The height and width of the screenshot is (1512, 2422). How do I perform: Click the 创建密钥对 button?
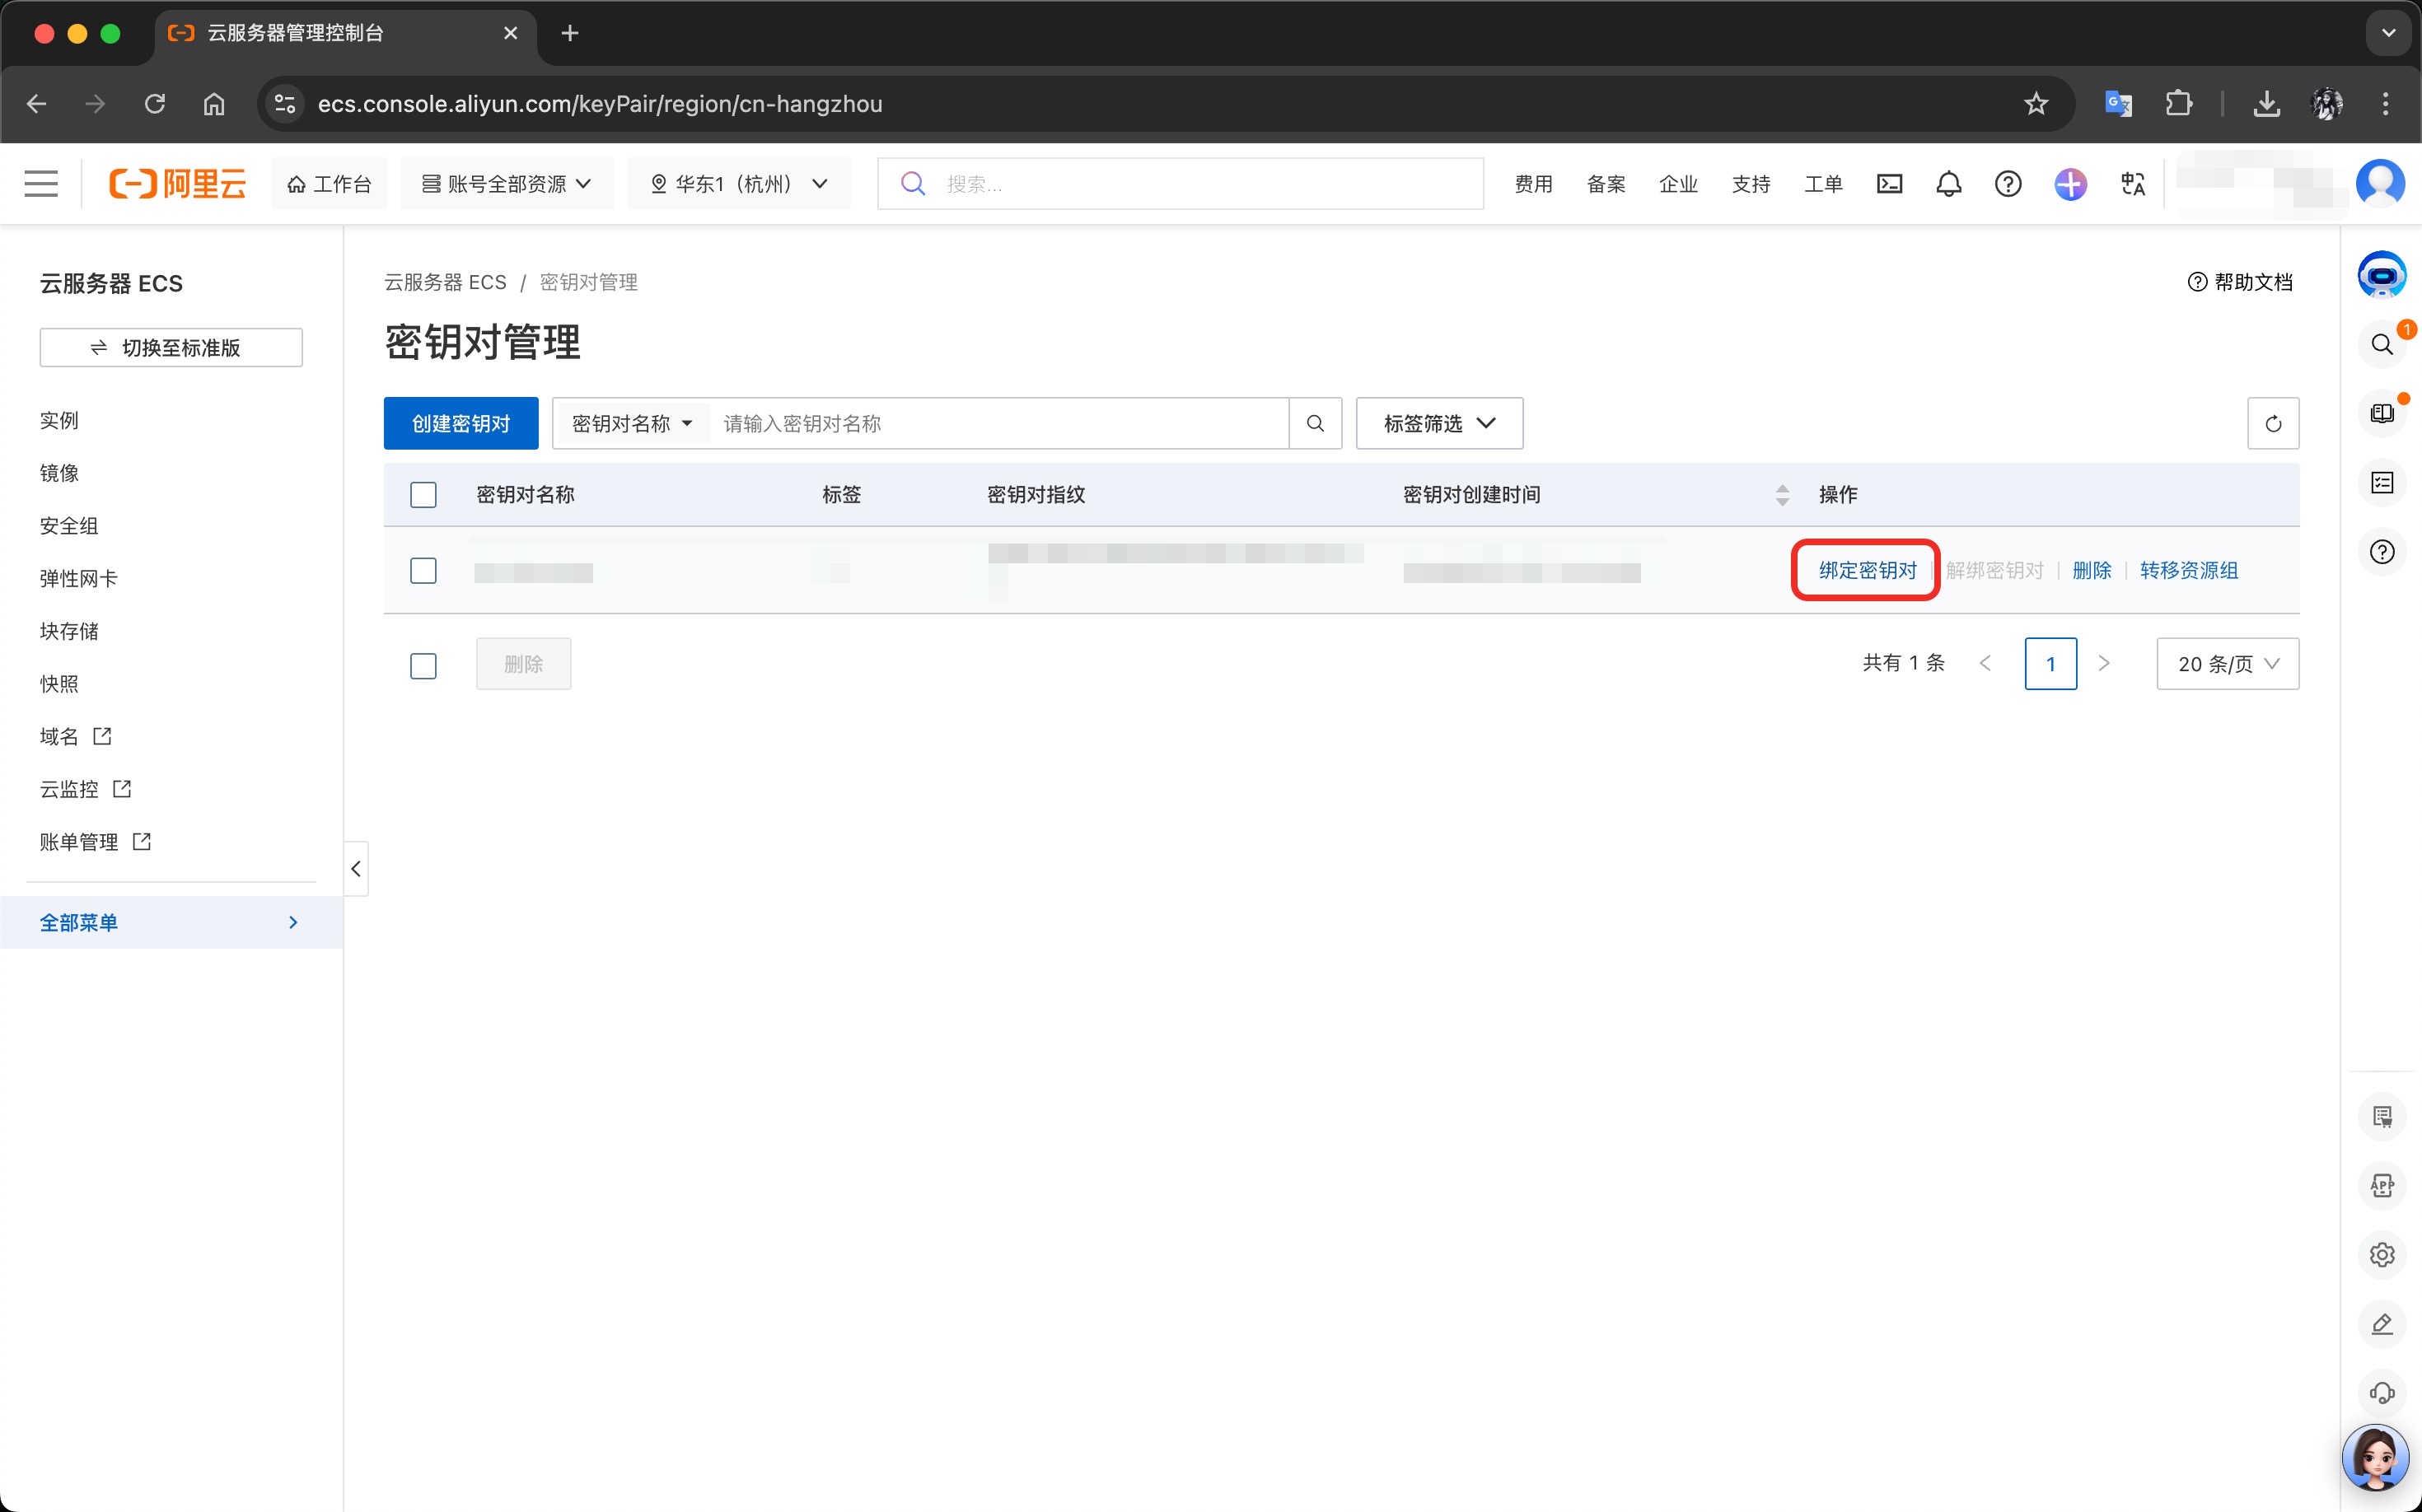point(461,424)
